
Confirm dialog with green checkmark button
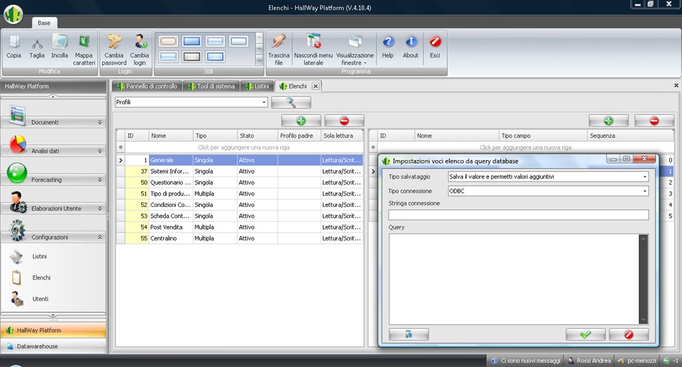pyautogui.click(x=585, y=334)
